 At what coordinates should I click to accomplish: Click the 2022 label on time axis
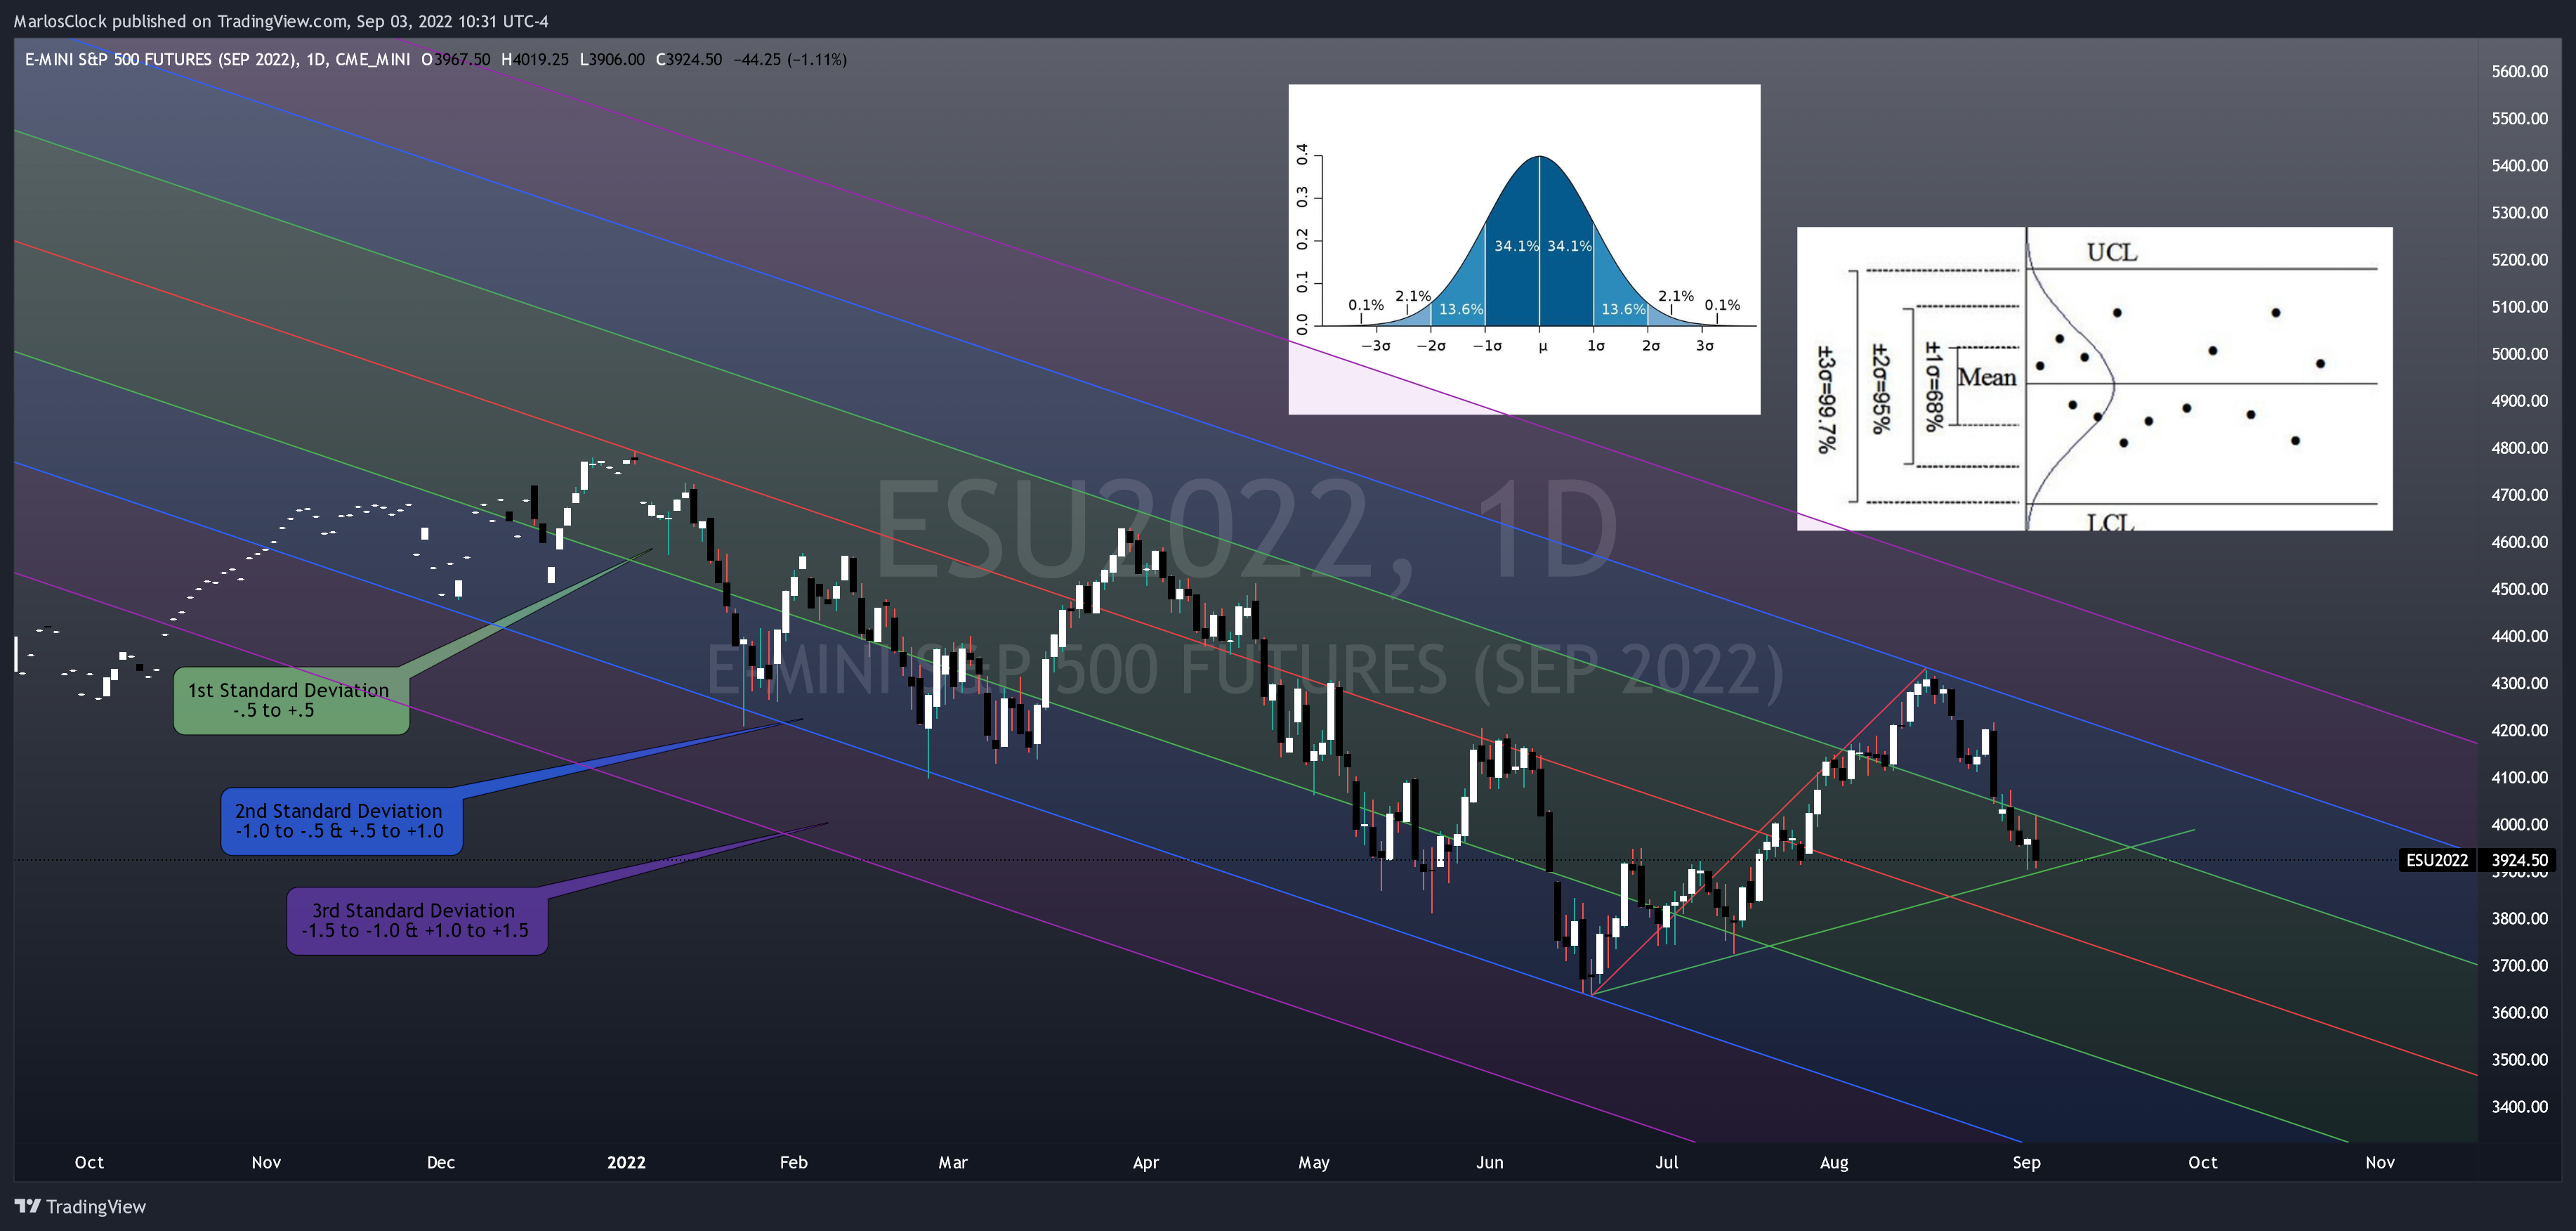[626, 1162]
